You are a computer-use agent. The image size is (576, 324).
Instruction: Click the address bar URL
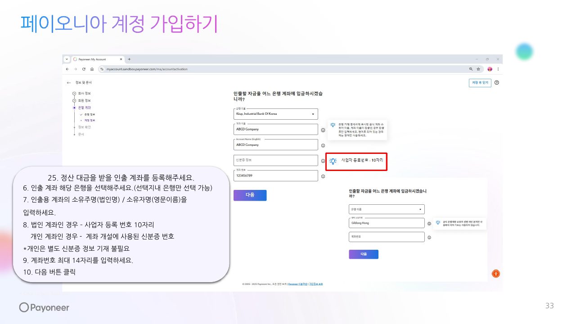pos(147,69)
